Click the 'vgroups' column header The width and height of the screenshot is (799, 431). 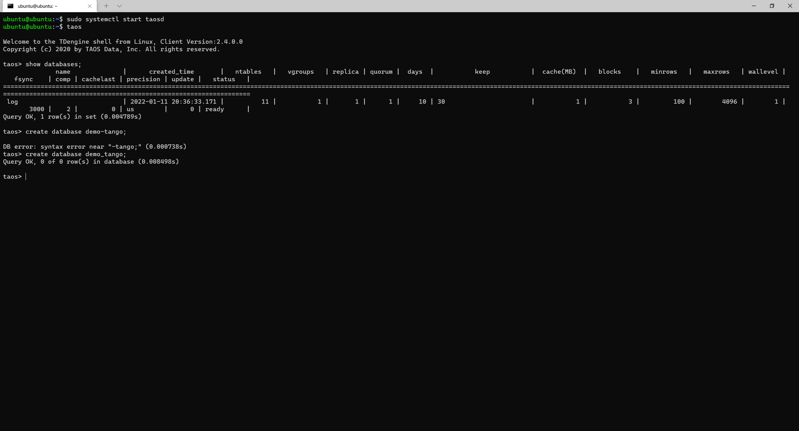301,72
